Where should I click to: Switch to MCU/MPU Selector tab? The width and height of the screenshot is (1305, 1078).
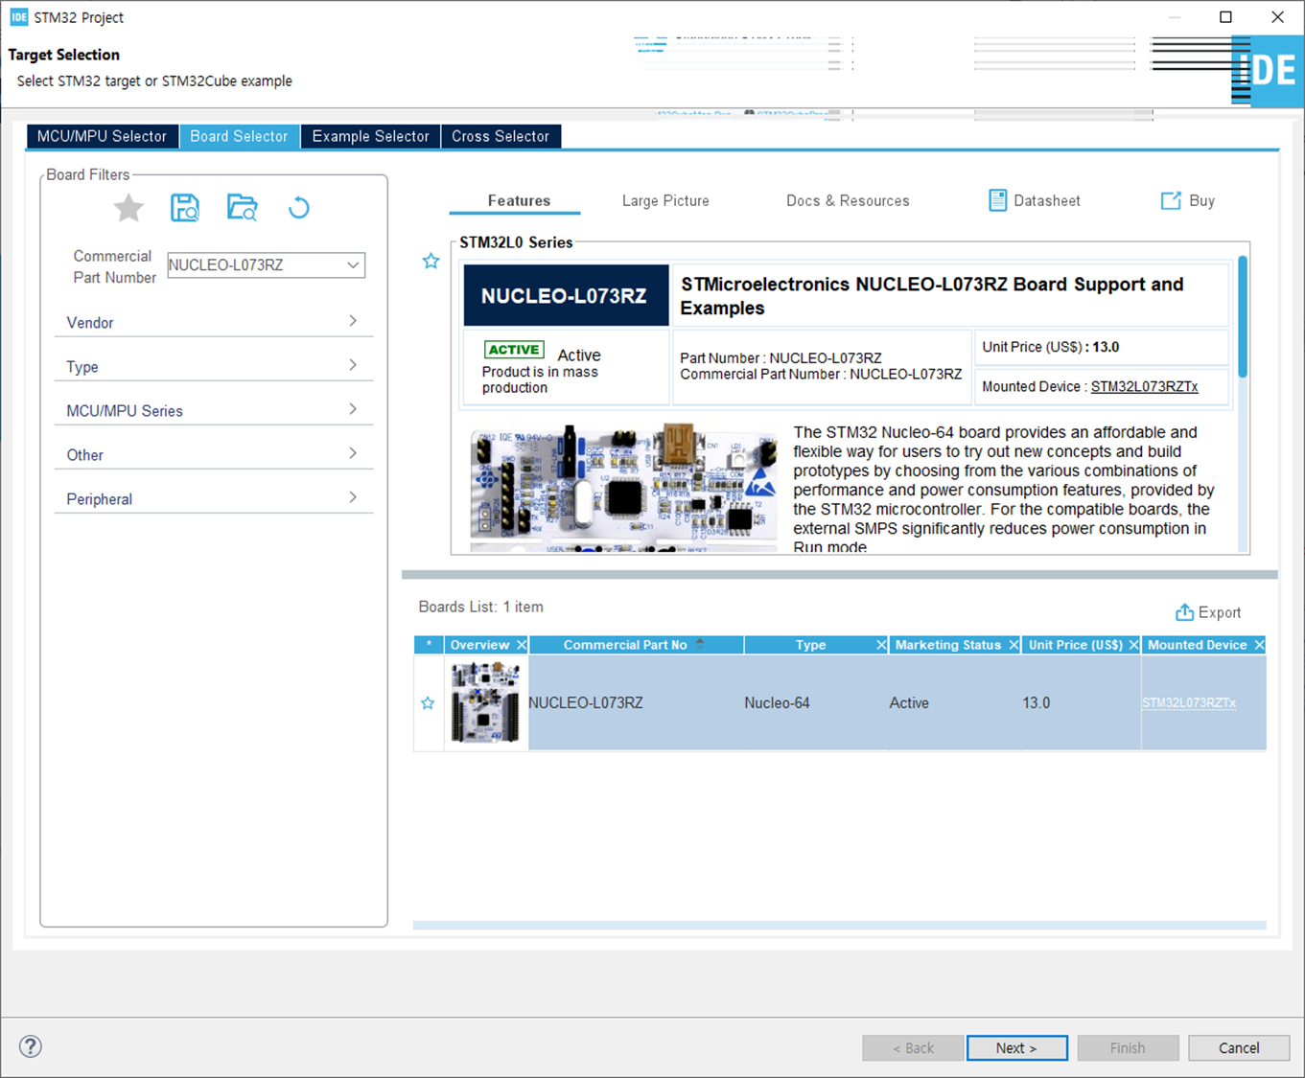point(102,136)
